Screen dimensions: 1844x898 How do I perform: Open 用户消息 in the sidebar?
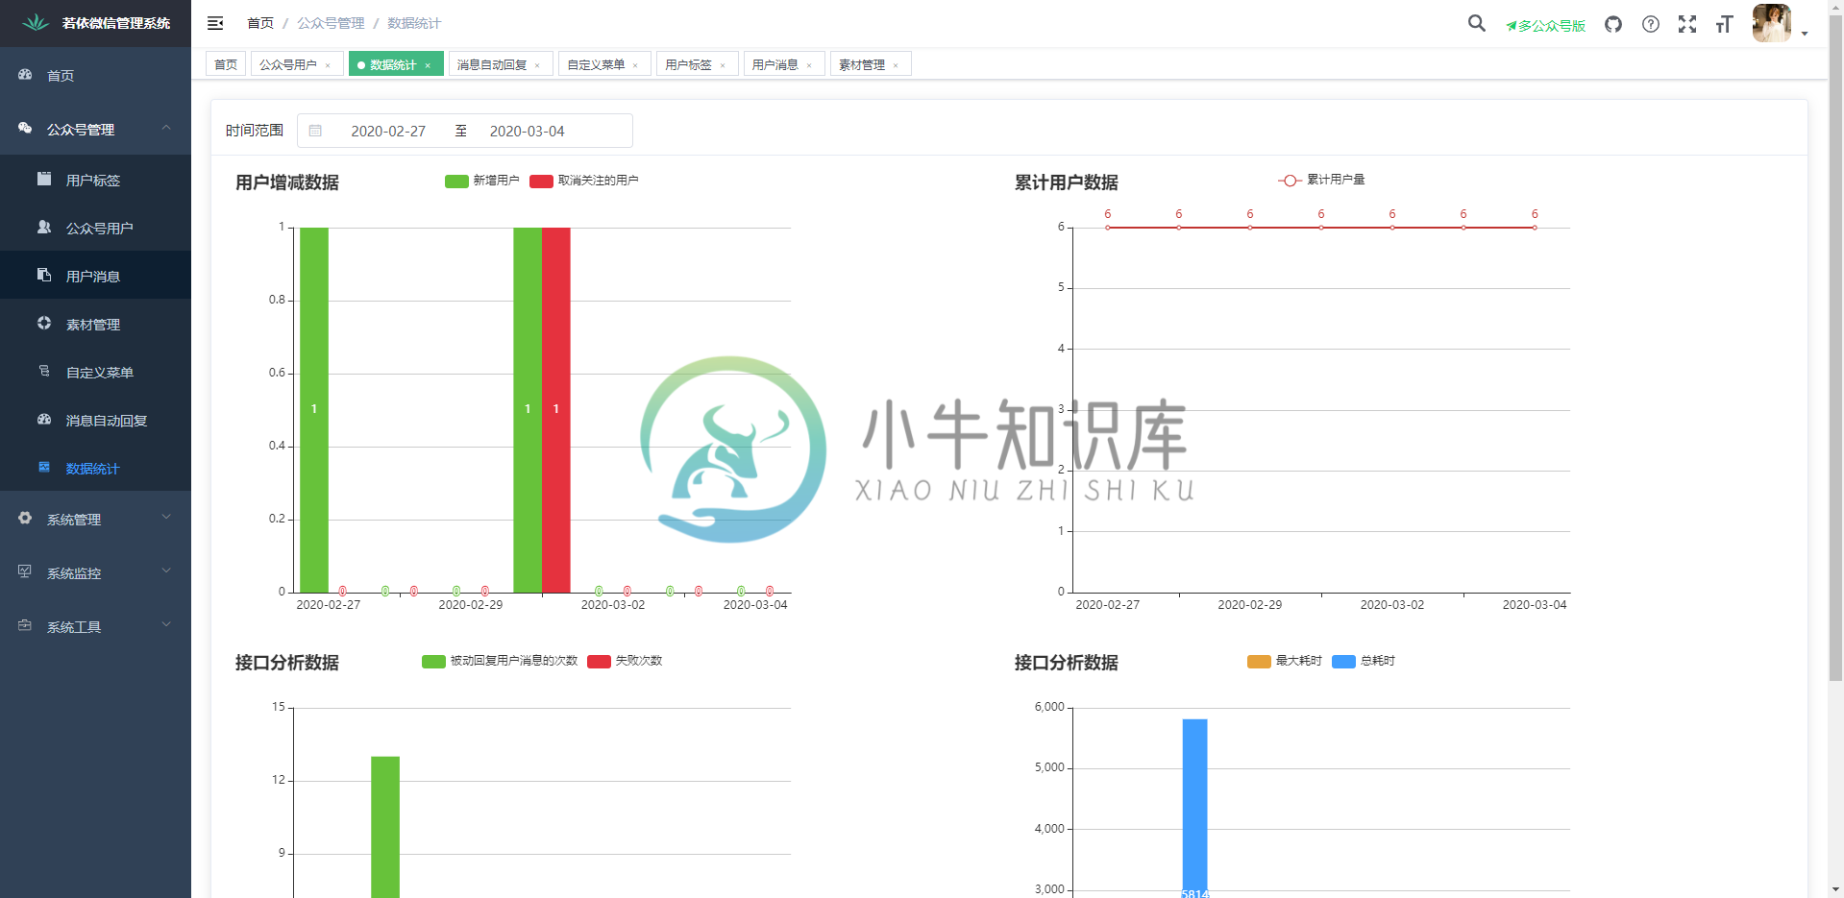click(x=95, y=276)
